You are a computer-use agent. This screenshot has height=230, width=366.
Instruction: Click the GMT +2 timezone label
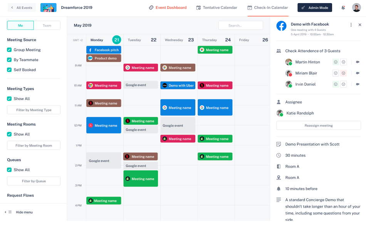tap(78, 40)
